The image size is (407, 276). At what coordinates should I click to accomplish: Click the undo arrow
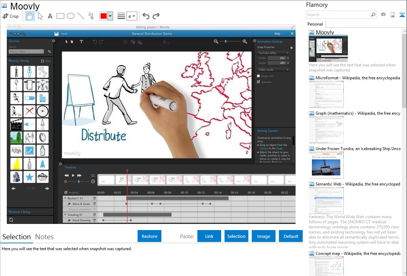tap(146, 16)
